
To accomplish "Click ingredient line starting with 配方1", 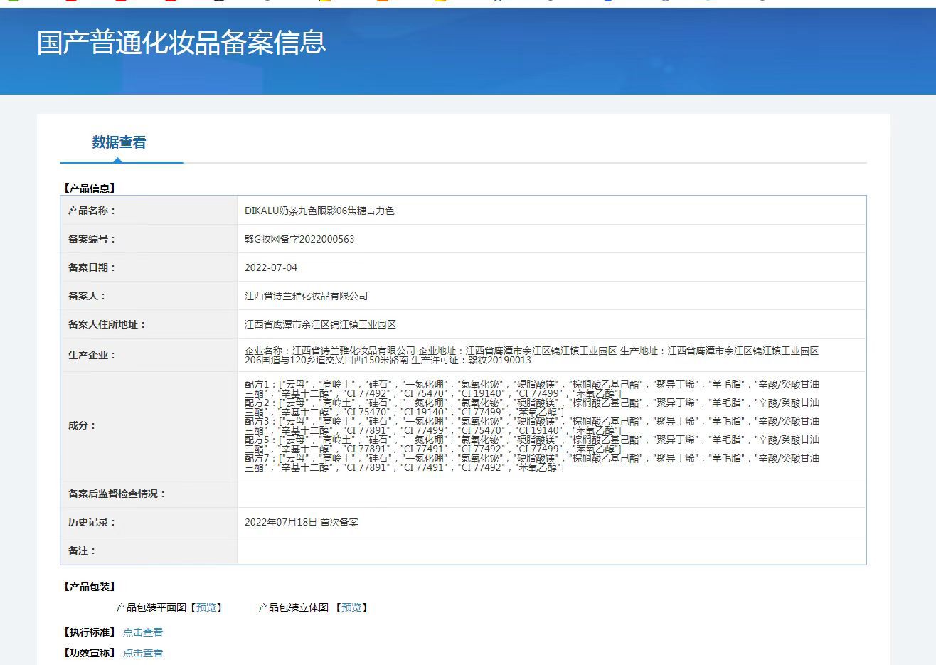I will pyautogui.click(x=532, y=388).
